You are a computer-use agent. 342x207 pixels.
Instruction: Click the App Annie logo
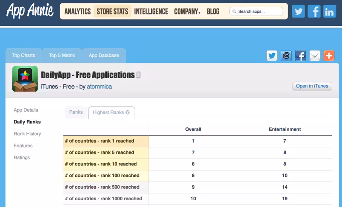click(30, 11)
